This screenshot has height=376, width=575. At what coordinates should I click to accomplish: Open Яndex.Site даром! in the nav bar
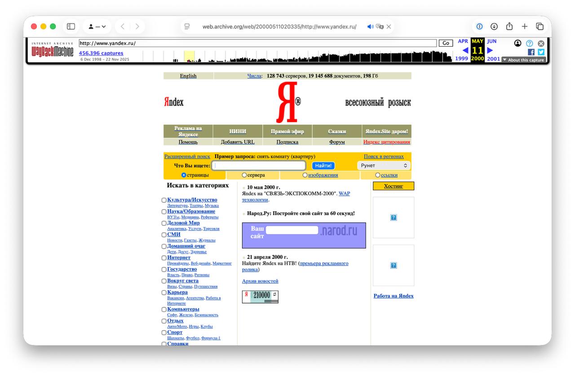[387, 131]
